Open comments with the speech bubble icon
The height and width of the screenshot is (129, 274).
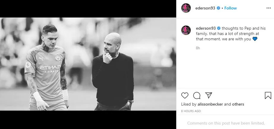[197, 95]
